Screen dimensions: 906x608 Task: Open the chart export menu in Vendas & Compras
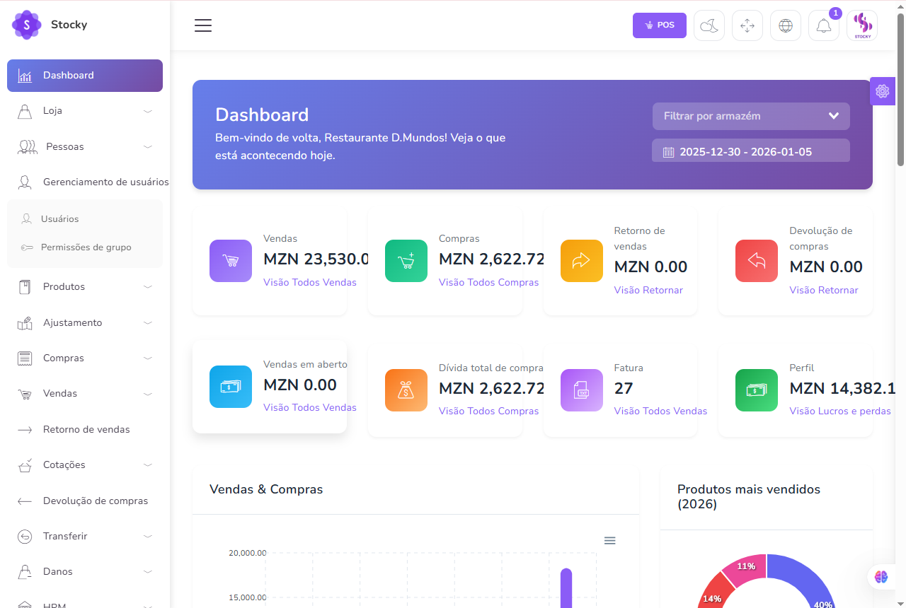[609, 540]
